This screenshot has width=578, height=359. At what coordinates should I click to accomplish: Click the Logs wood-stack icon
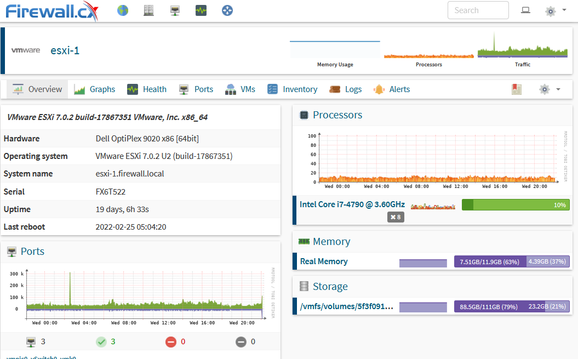335,89
